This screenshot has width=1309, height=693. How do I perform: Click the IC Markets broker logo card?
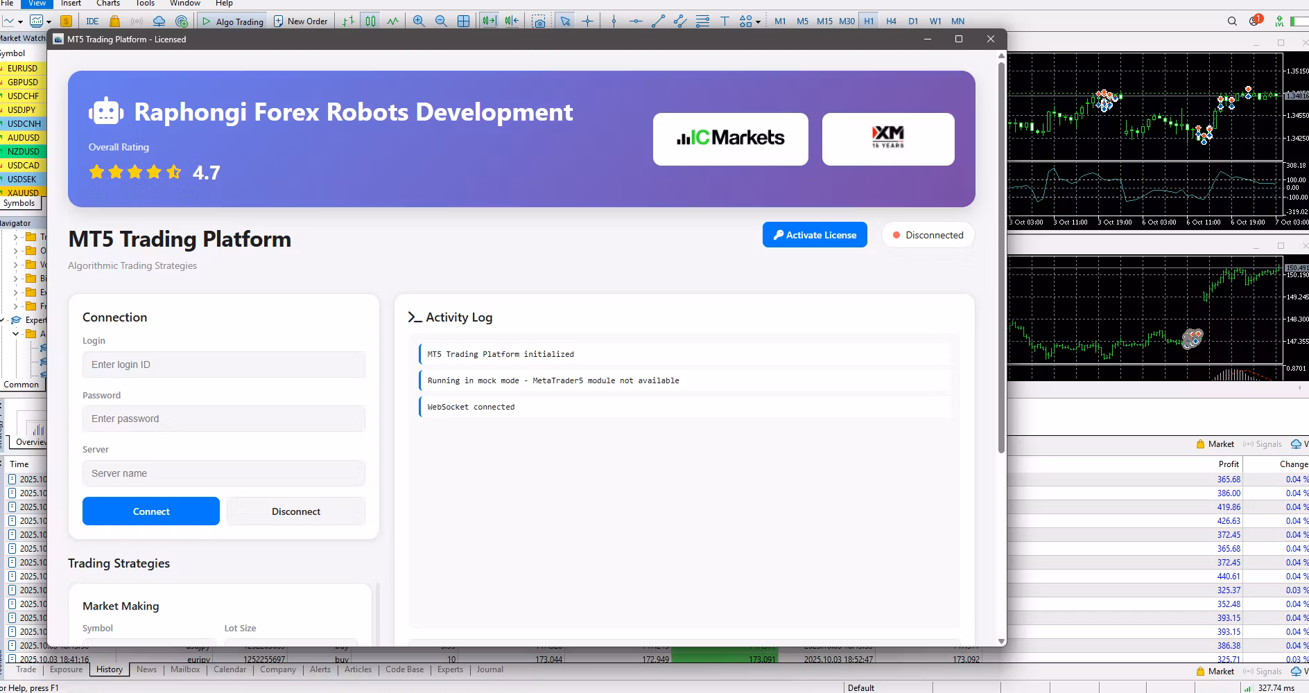731,139
